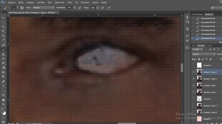Viewport: 222px width, 124px height.
Task: Switch to the Propriedades tab
Action: [197, 14]
